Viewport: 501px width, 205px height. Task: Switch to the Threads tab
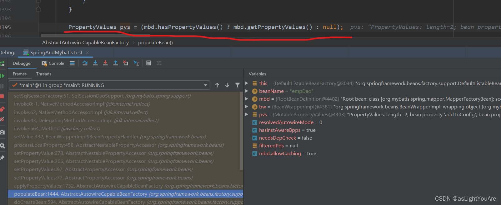pyautogui.click(x=43, y=74)
